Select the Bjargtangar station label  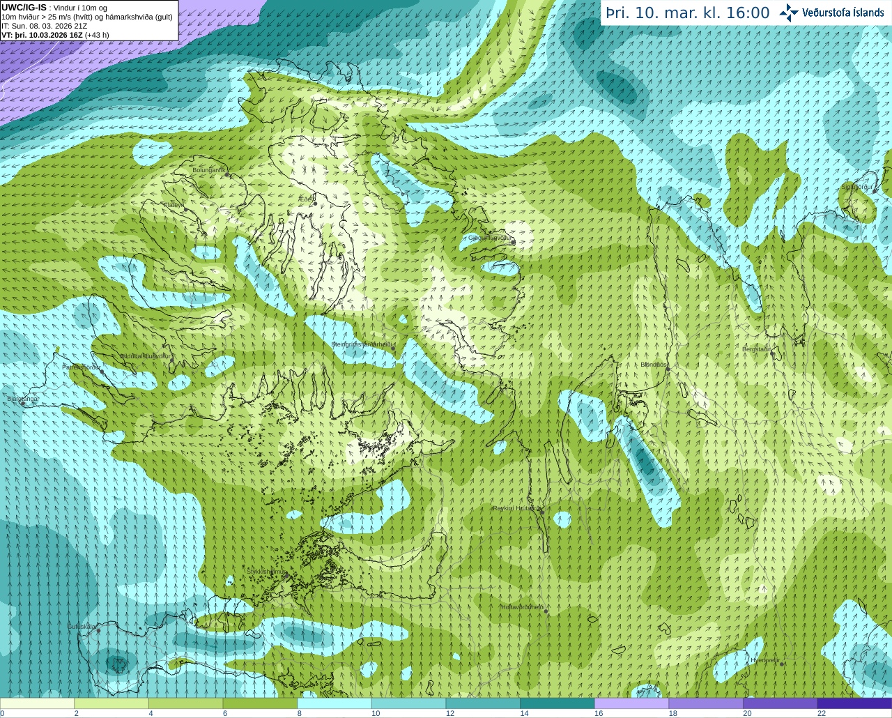[23, 399]
